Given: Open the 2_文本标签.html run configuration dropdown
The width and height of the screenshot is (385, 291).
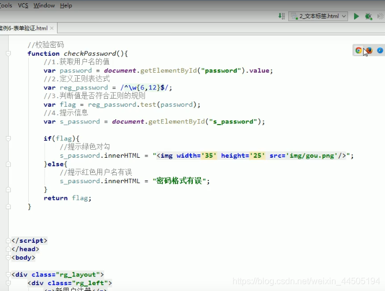Looking at the screenshot, I should tap(318, 16).
